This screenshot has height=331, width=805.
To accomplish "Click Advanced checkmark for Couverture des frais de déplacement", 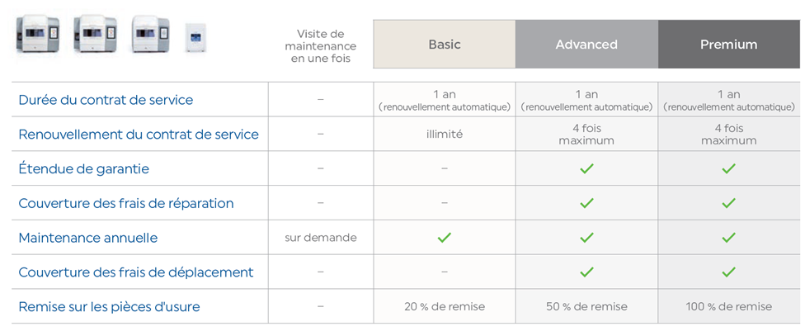I will (586, 272).
